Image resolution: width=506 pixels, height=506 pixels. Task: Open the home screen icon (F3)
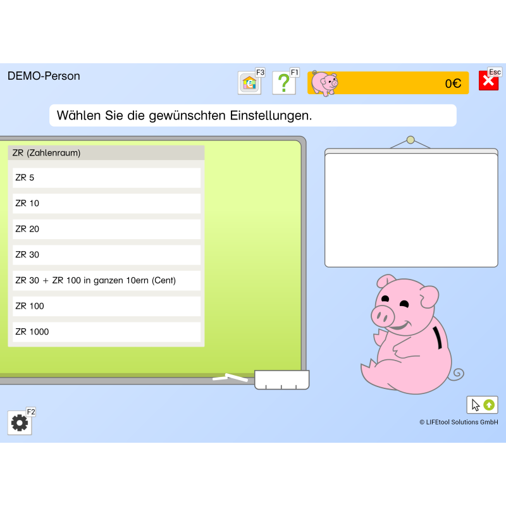coord(249,83)
